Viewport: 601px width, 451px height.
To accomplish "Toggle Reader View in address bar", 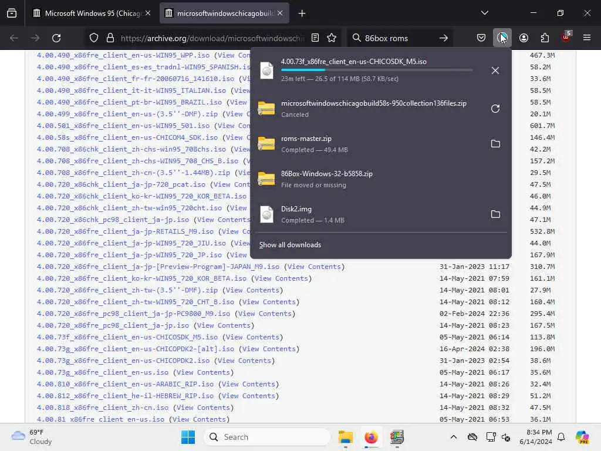I will pyautogui.click(x=315, y=38).
